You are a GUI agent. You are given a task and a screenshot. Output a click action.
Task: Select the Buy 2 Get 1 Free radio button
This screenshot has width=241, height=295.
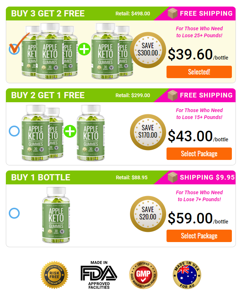tap(14, 131)
